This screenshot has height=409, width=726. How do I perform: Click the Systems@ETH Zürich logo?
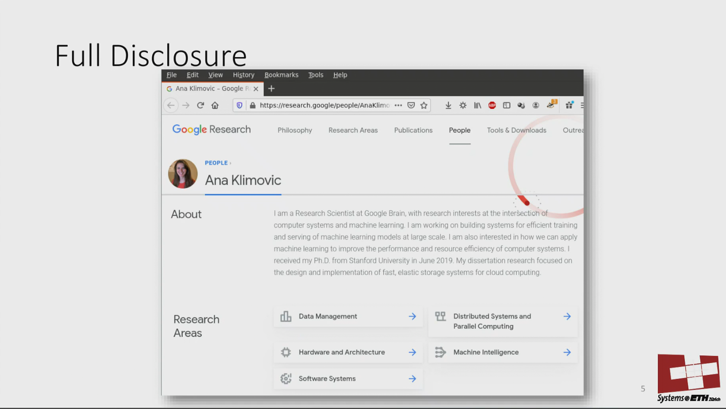[x=688, y=378]
